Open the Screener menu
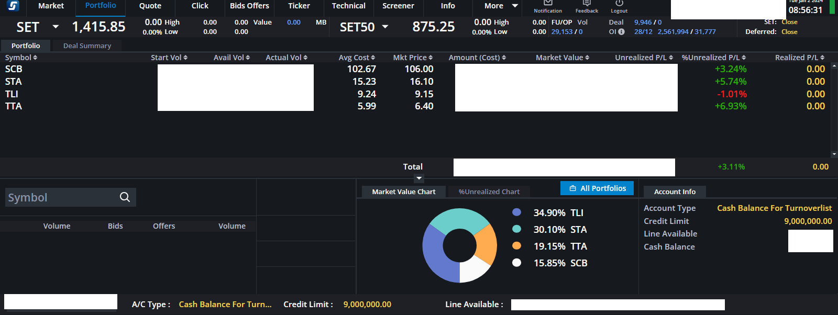Viewport: 838px width, 315px height. point(398,6)
